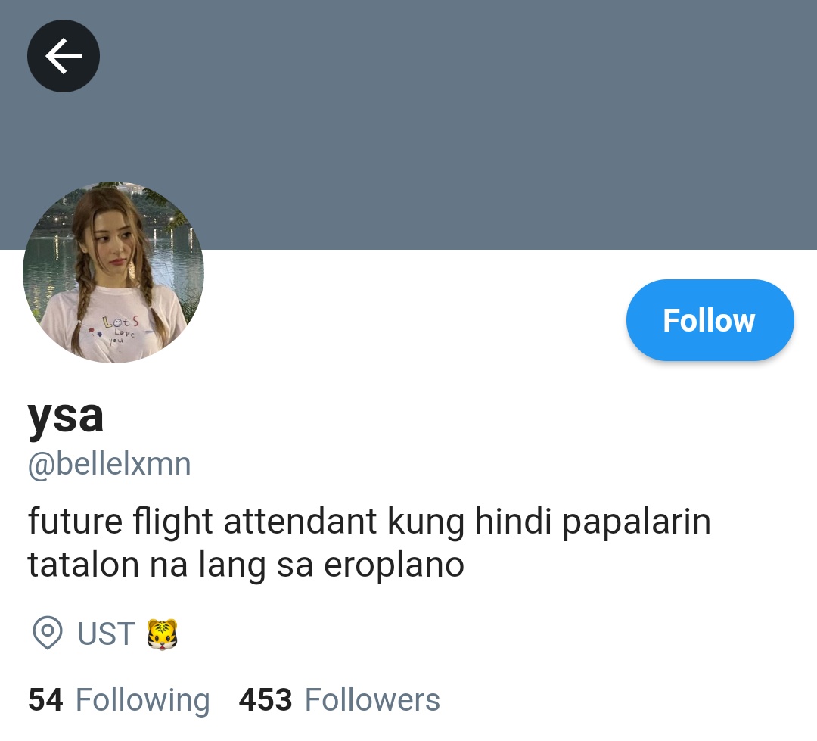Click the number 453 count
This screenshot has height=741, width=817.
pos(266,699)
